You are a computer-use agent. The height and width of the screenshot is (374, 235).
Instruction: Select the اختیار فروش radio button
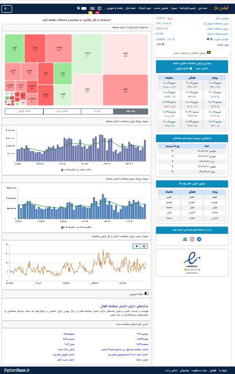click(x=191, y=68)
